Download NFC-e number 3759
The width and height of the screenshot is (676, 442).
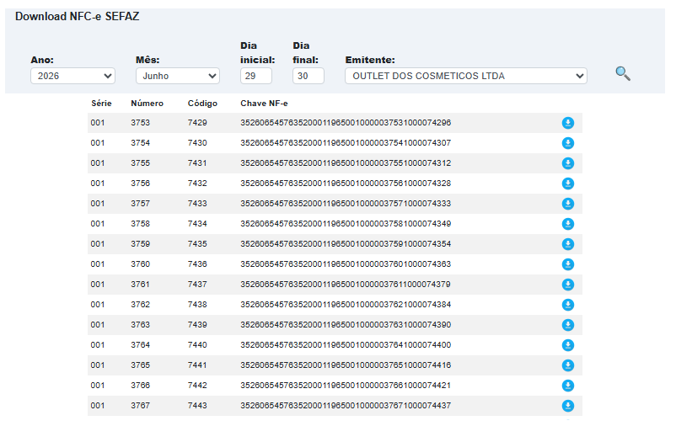tap(568, 244)
